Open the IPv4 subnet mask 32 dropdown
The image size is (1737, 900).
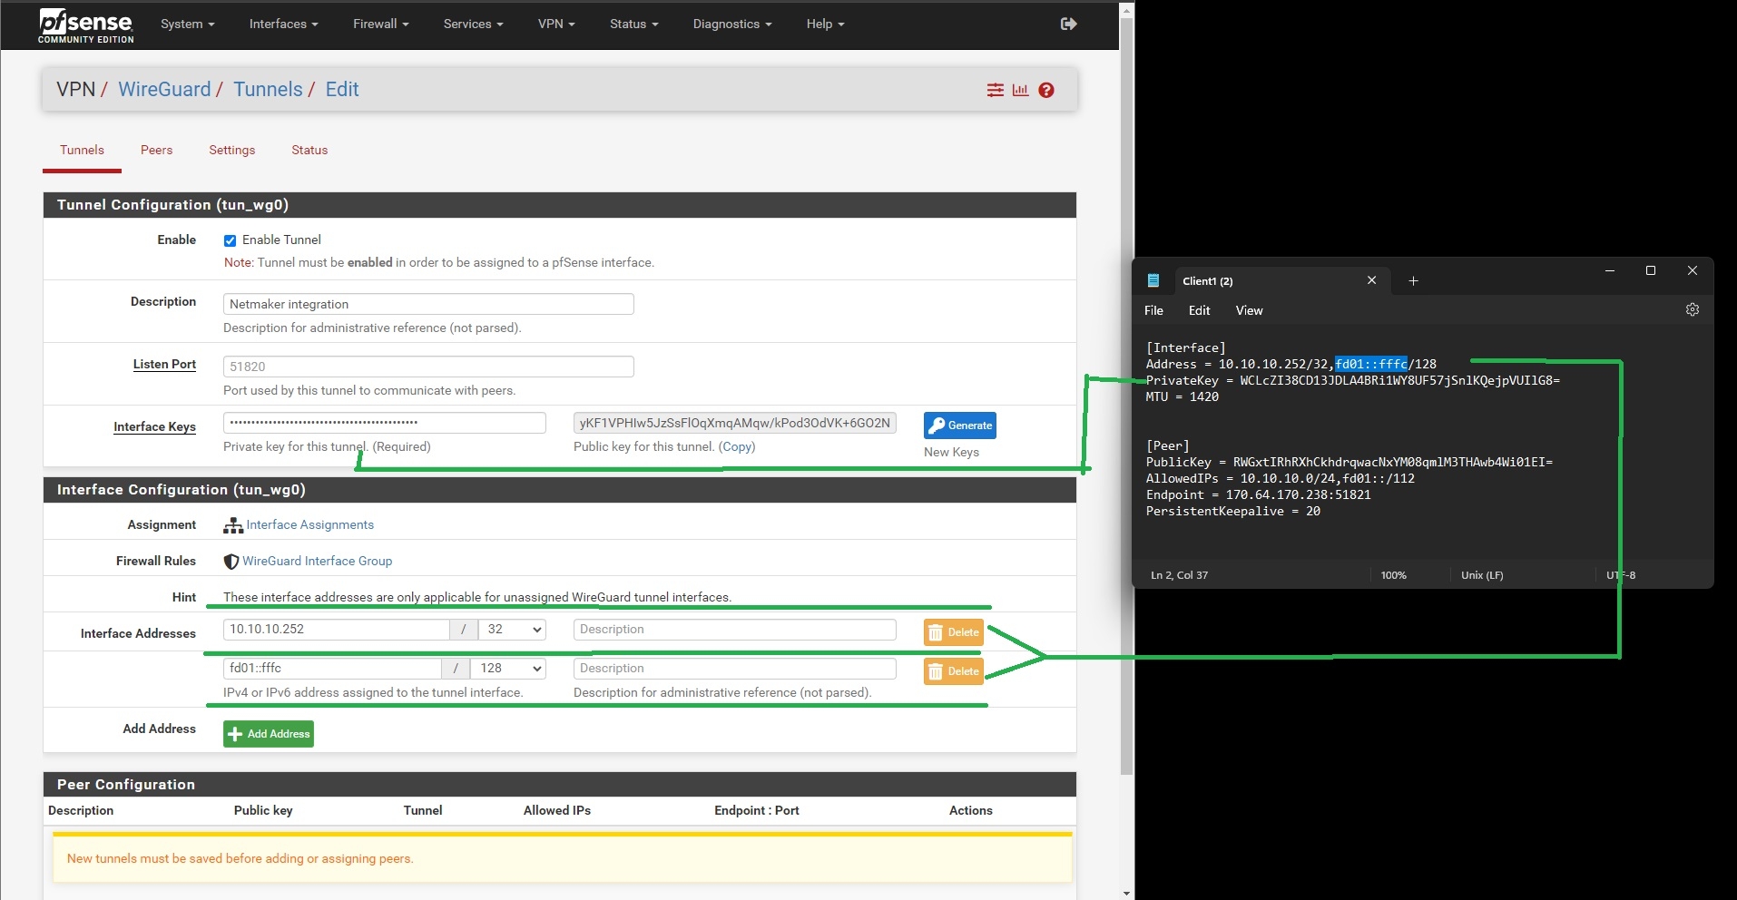(x=514, y=630)
